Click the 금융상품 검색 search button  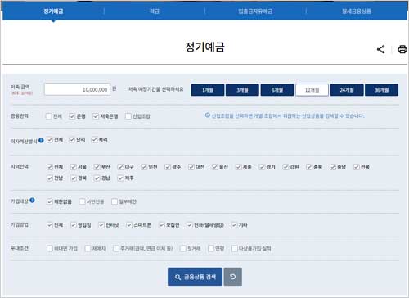(x=195, y=277)
